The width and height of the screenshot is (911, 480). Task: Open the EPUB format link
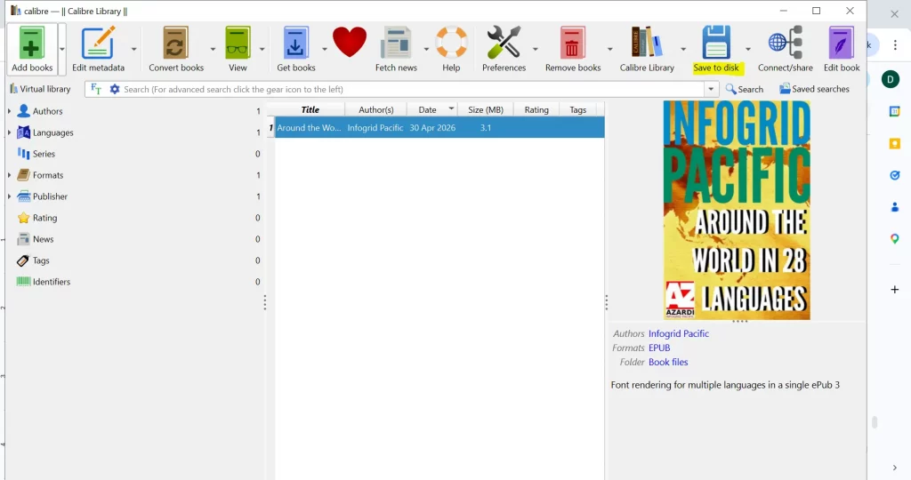click(x=659, y=348)
